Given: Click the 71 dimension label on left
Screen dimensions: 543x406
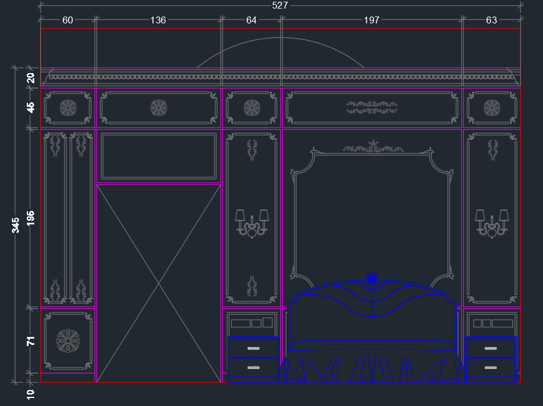Looking at the screenshot, I should point(31,341).
